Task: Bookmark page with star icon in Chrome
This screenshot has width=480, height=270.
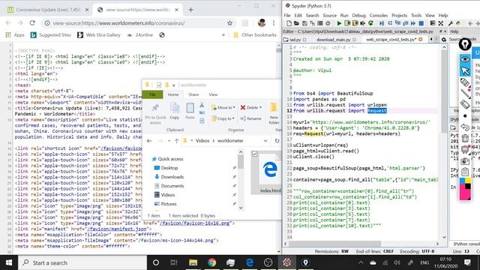Action: (229, 23)
